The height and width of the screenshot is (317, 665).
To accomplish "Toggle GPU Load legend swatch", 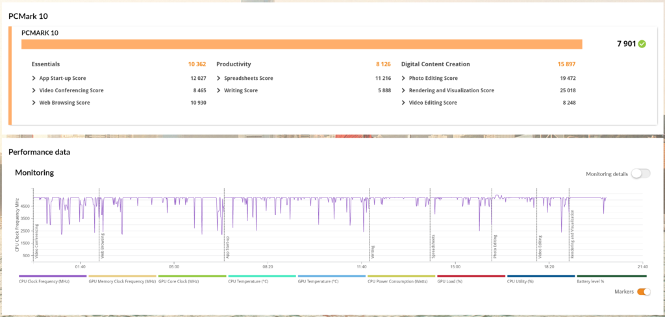I will [471, 276].
